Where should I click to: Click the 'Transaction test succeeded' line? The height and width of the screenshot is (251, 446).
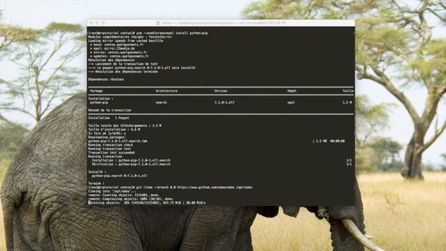tap(111, 153)
